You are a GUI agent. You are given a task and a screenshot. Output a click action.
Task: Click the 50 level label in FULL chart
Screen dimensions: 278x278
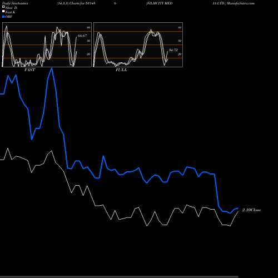pyautogui.click(x=180, y=41)
